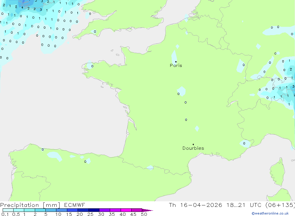Select the black dot marking Paris
Viewport: 295px width, 216px height.
[x=176, y=62]
